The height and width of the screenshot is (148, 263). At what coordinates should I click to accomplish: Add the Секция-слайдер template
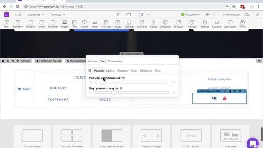[151, 137]
